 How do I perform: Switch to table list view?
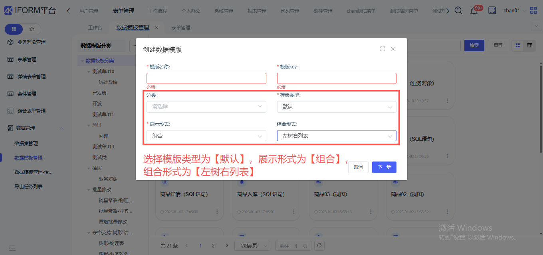[529, 45]
